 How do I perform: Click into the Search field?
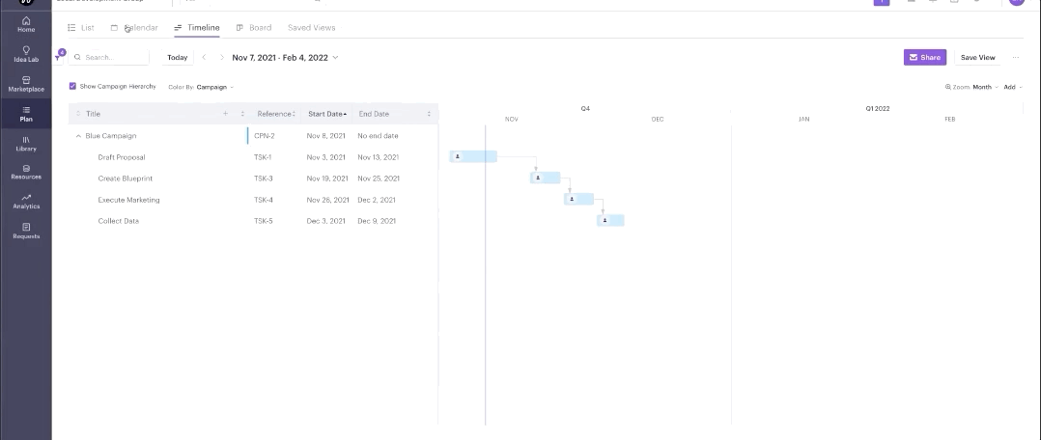[109, 57]
